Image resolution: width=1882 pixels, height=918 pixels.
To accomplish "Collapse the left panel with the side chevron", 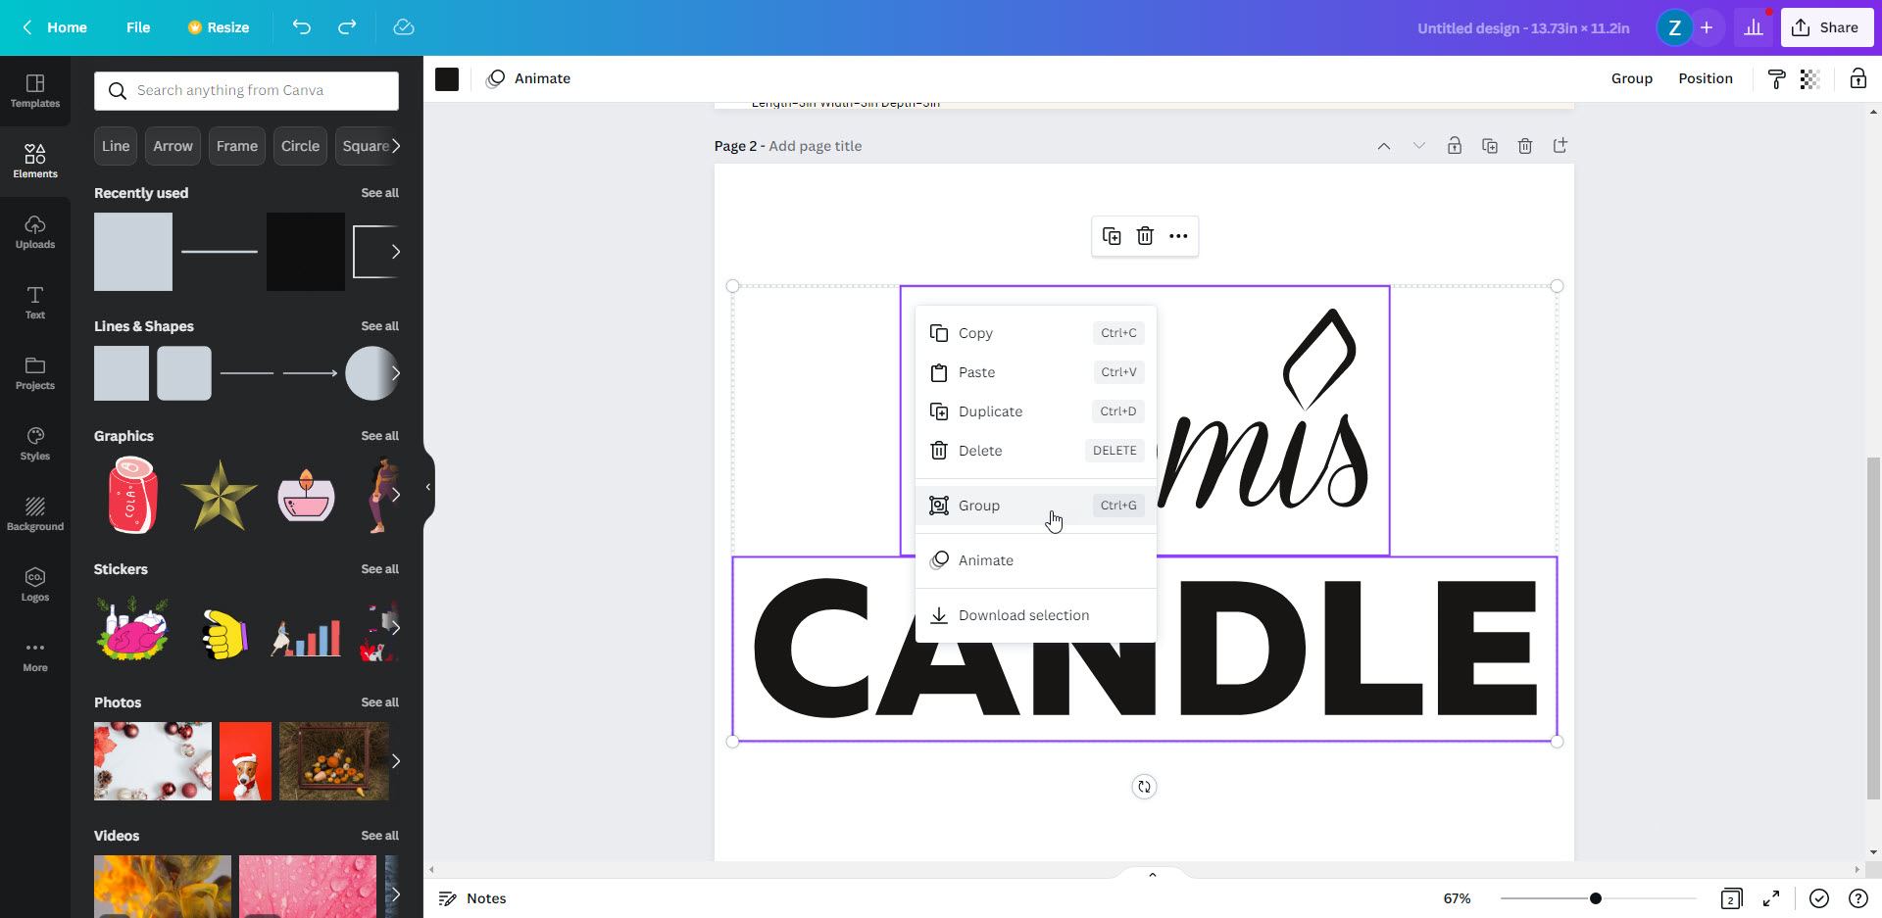I will [427, 487].
